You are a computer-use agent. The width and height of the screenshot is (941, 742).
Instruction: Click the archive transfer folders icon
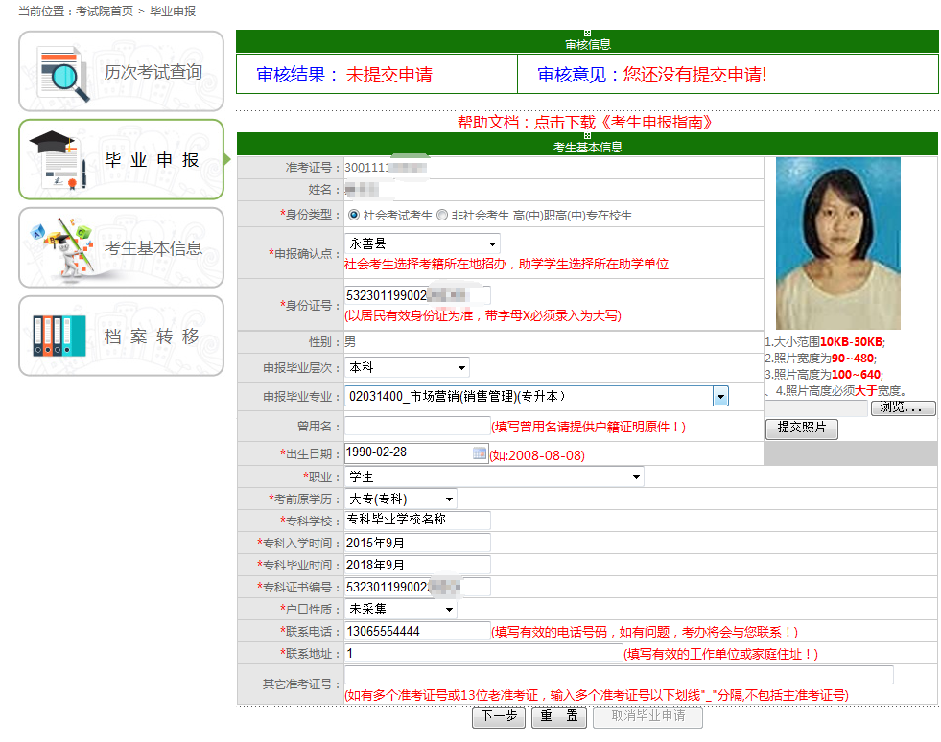pos(59,336)
